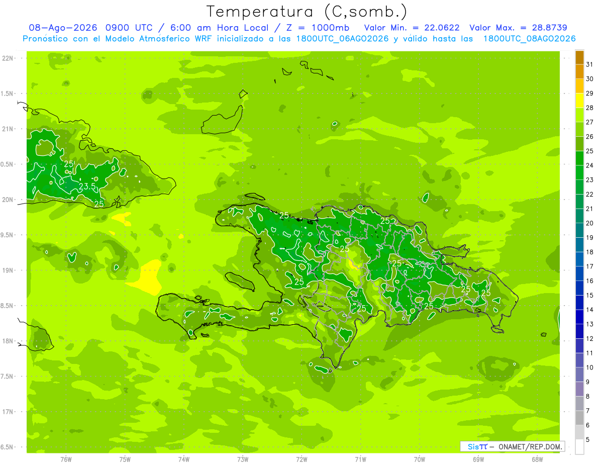
Task: Click the "71W" longitude label
Action: tap(360, 458)
